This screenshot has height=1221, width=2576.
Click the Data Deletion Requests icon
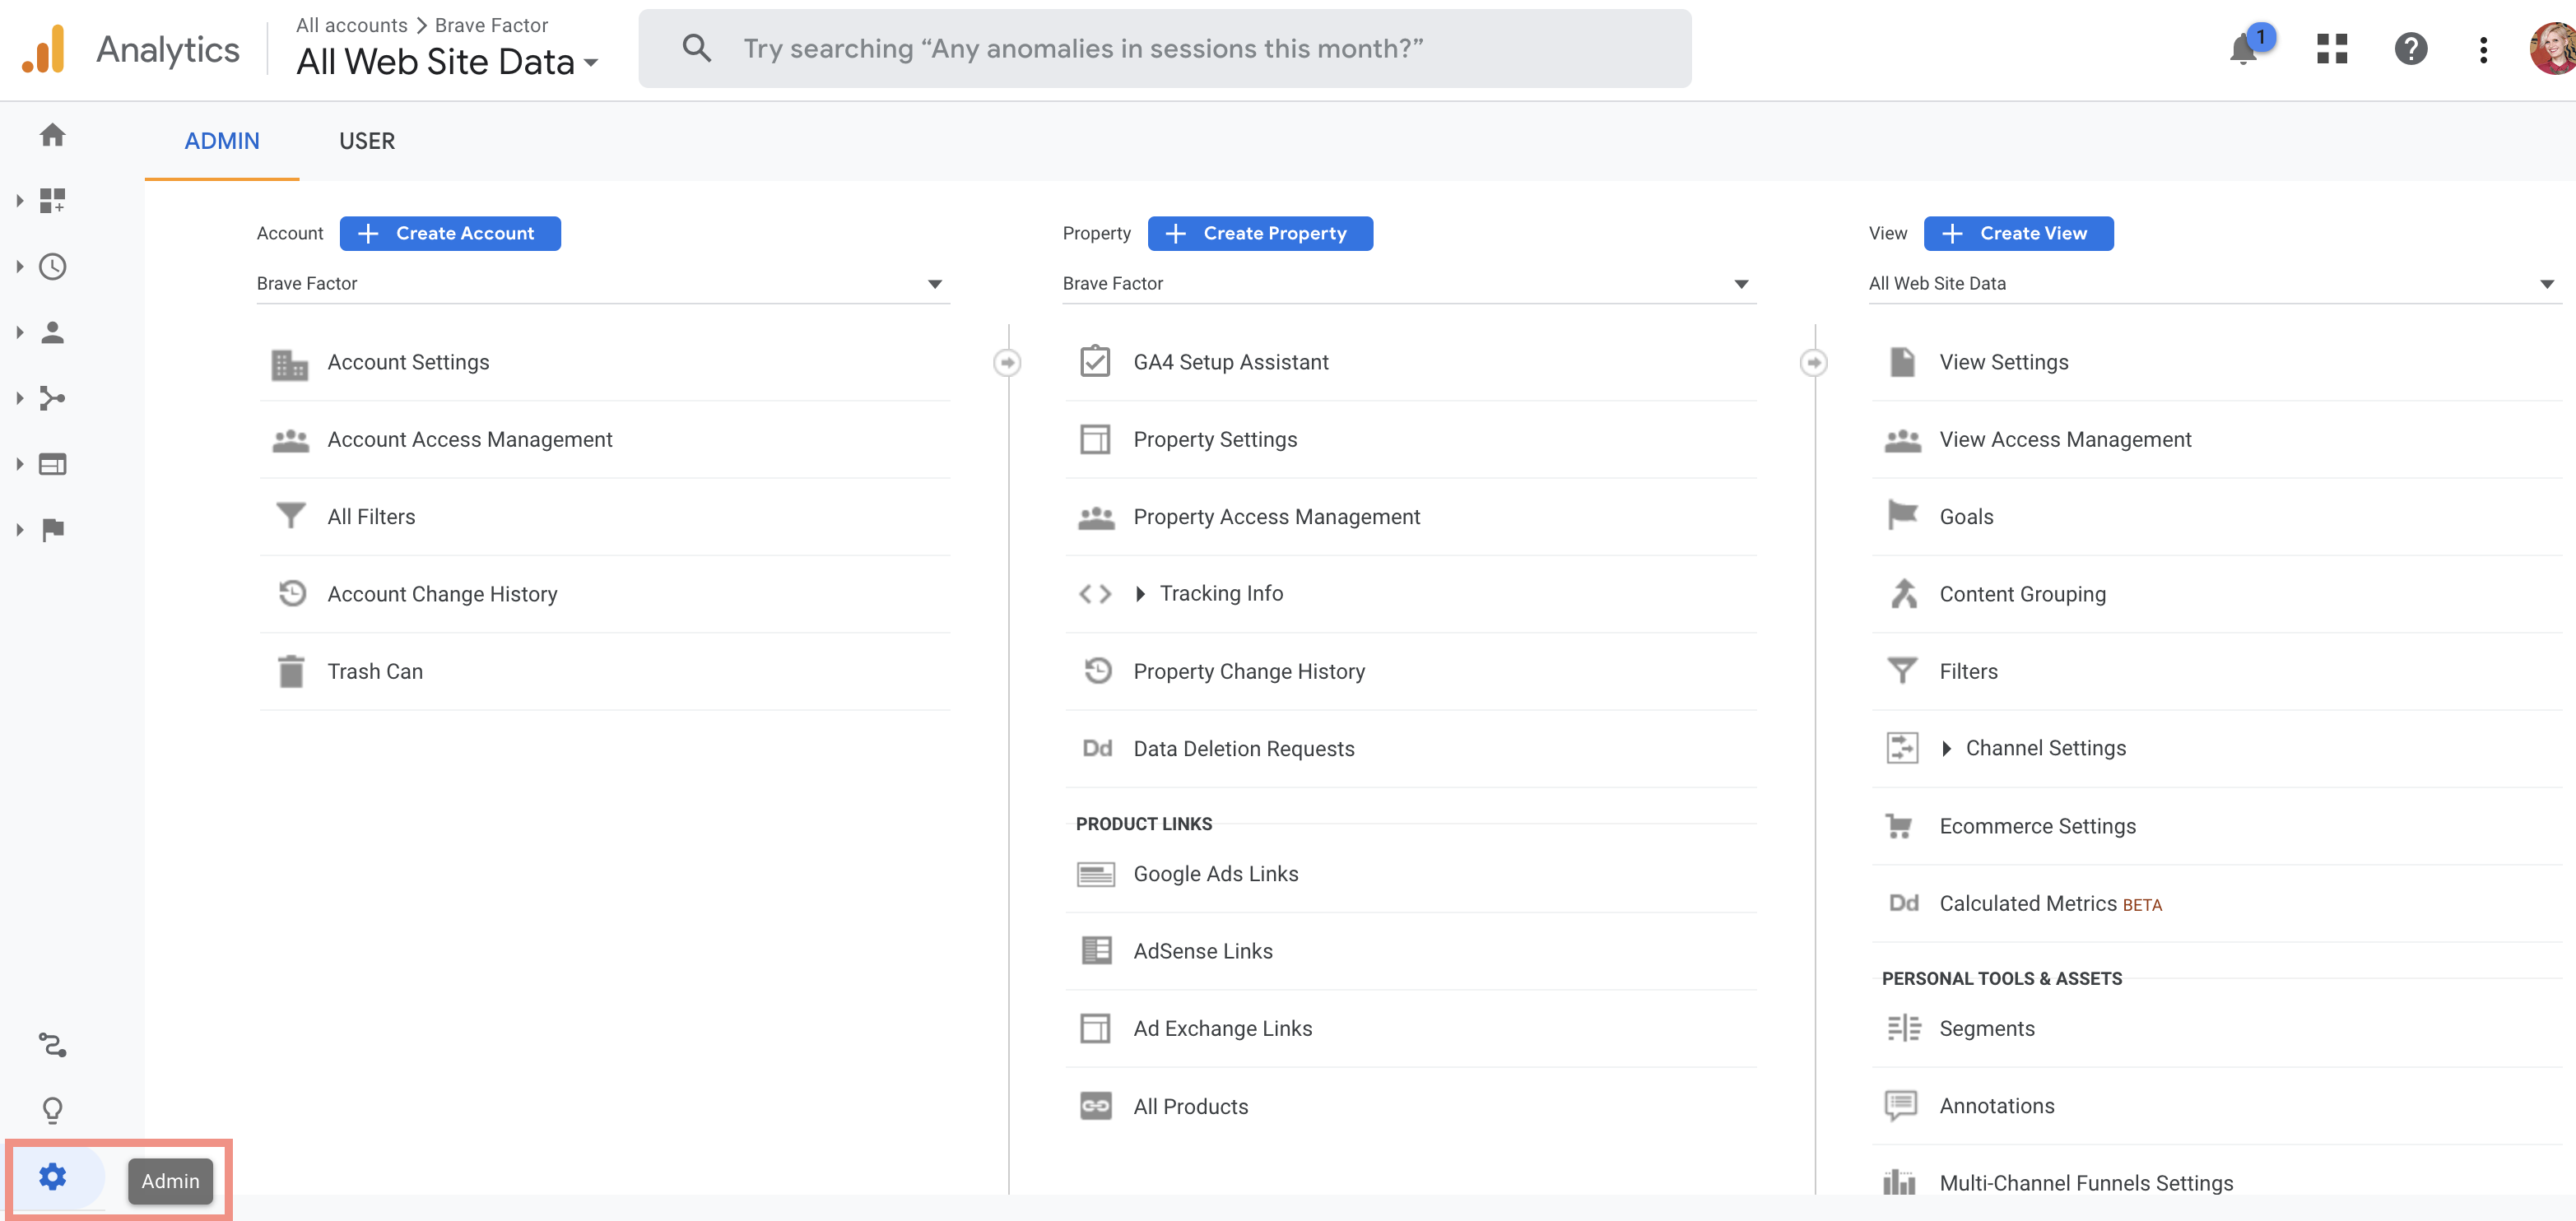[1092, 748]
